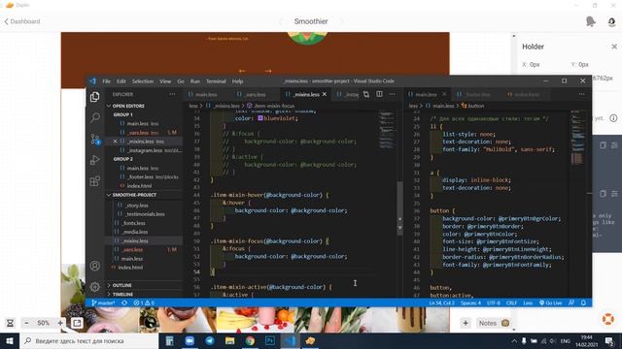This screenshot has width=622, height=349.
Task: Open the errors and warnings indicator
Action: (144, 302)
